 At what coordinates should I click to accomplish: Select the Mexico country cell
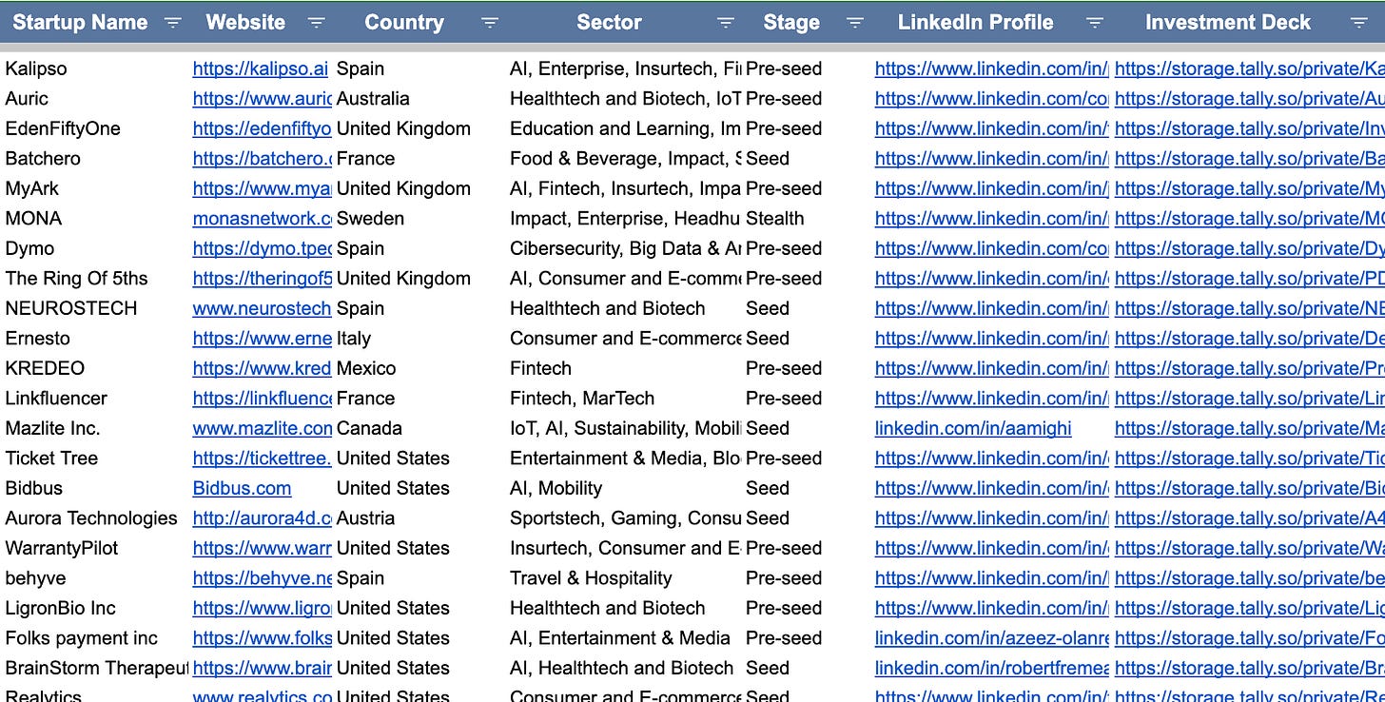(x=366, y=368)
